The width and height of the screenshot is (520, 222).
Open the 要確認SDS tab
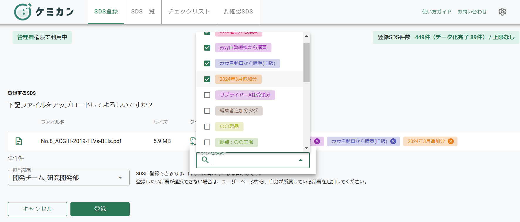pyautogui.click(x=238, y=12)
